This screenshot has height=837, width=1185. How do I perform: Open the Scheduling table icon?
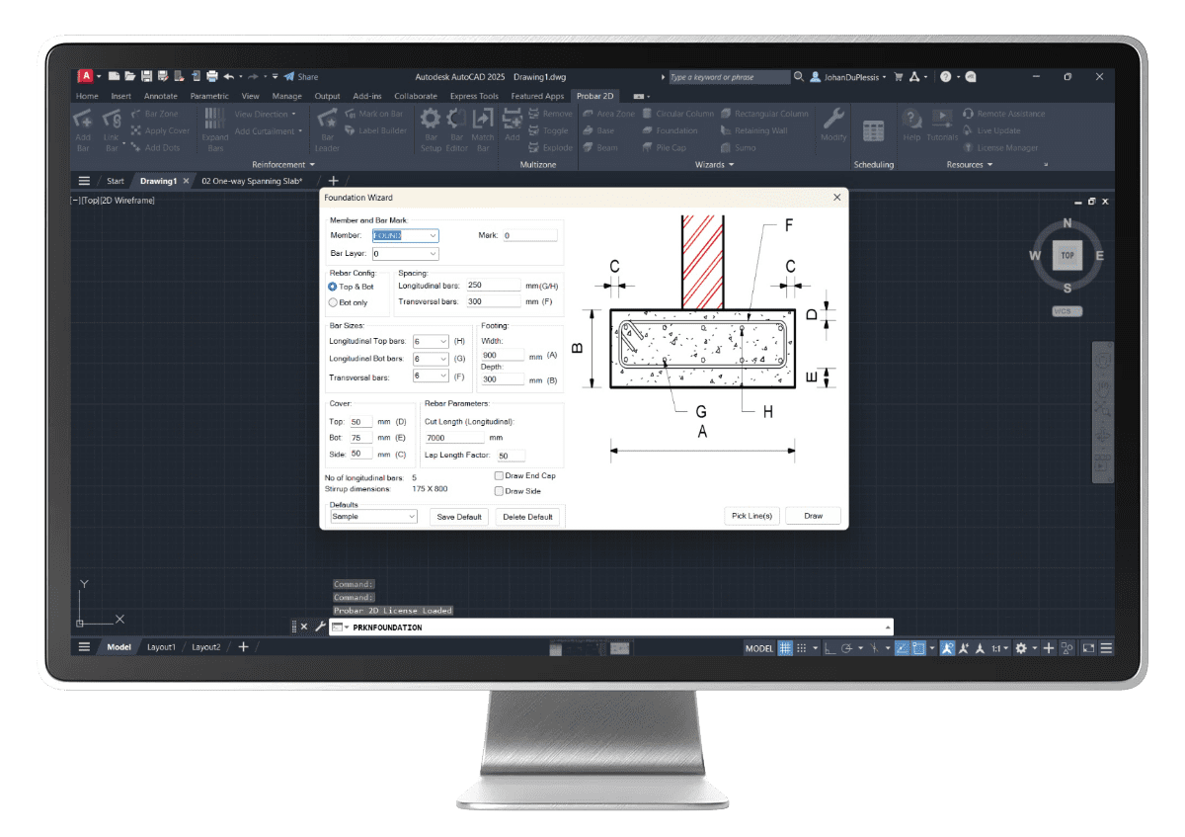click(x=873, y=130)
